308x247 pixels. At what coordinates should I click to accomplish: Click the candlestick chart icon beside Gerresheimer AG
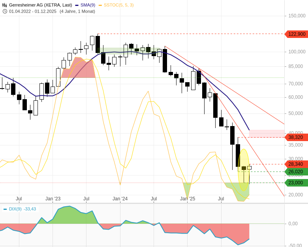(5, 5)
